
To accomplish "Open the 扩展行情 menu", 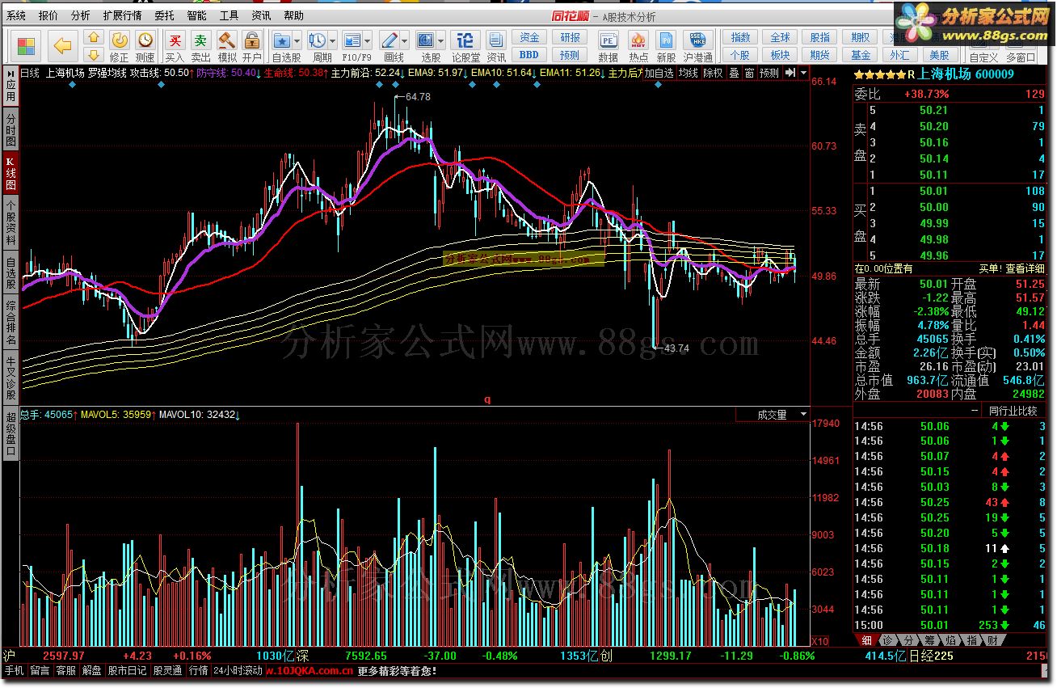I will pos(122,15).
